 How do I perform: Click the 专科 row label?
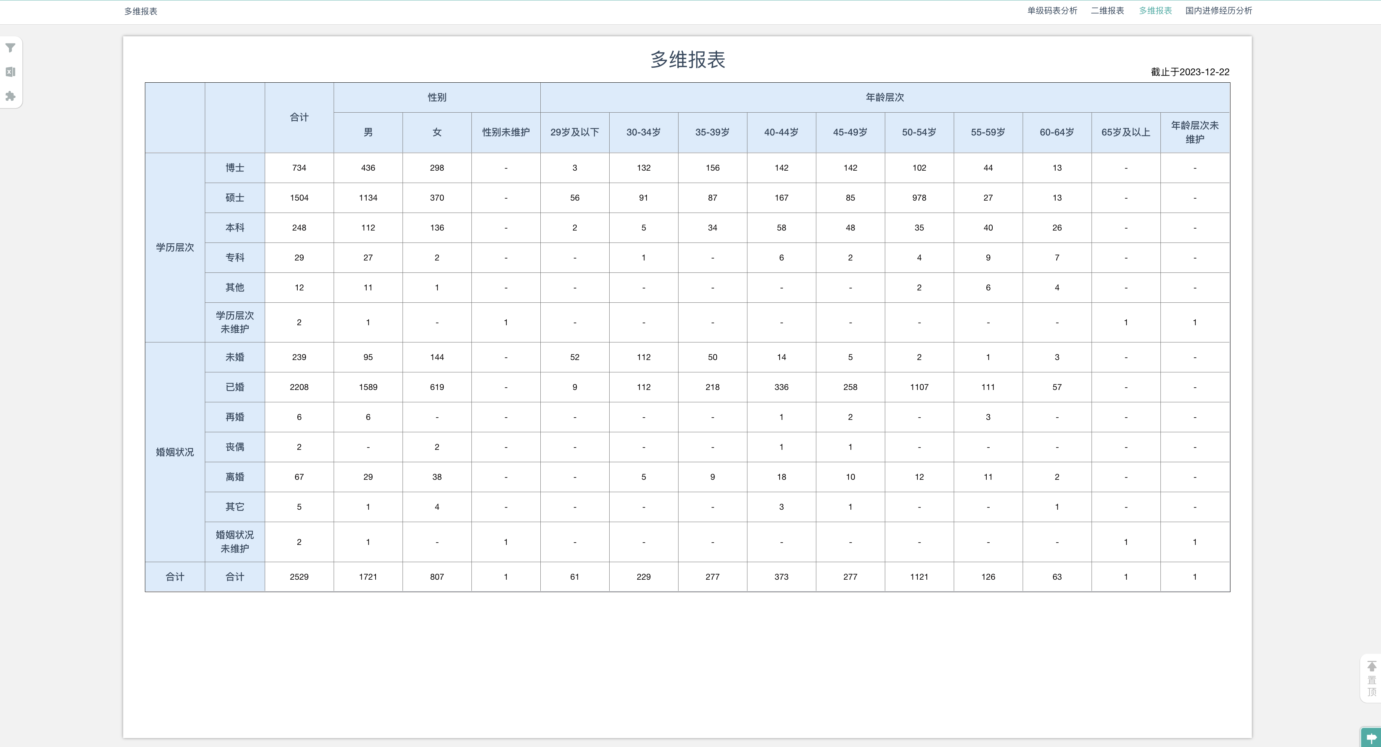click(235, 258)
